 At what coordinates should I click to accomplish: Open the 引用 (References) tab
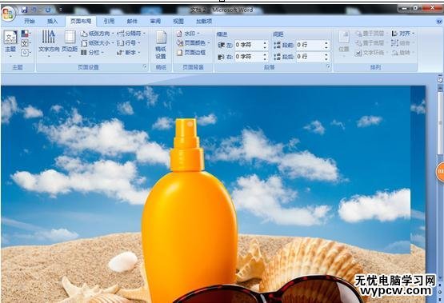point(109,22)
